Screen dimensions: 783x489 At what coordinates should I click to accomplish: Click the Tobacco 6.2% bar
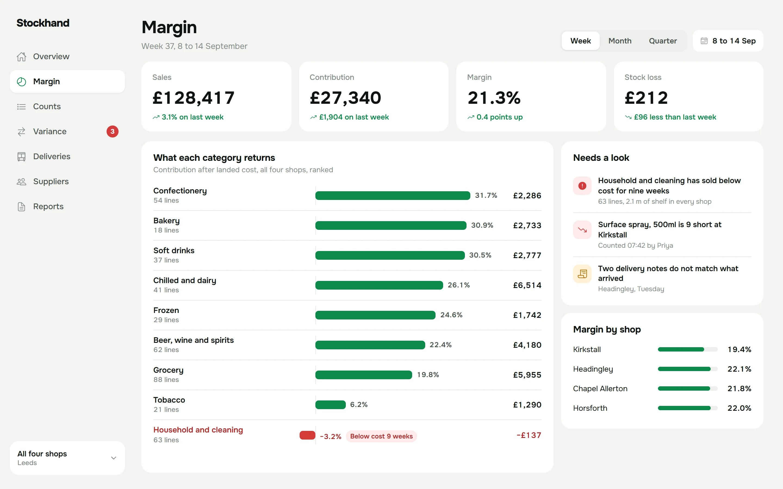[330, 405]
